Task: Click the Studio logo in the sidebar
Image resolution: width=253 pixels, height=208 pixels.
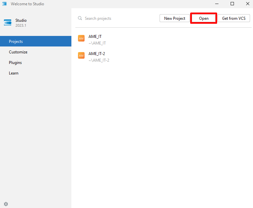Action: 8,23
